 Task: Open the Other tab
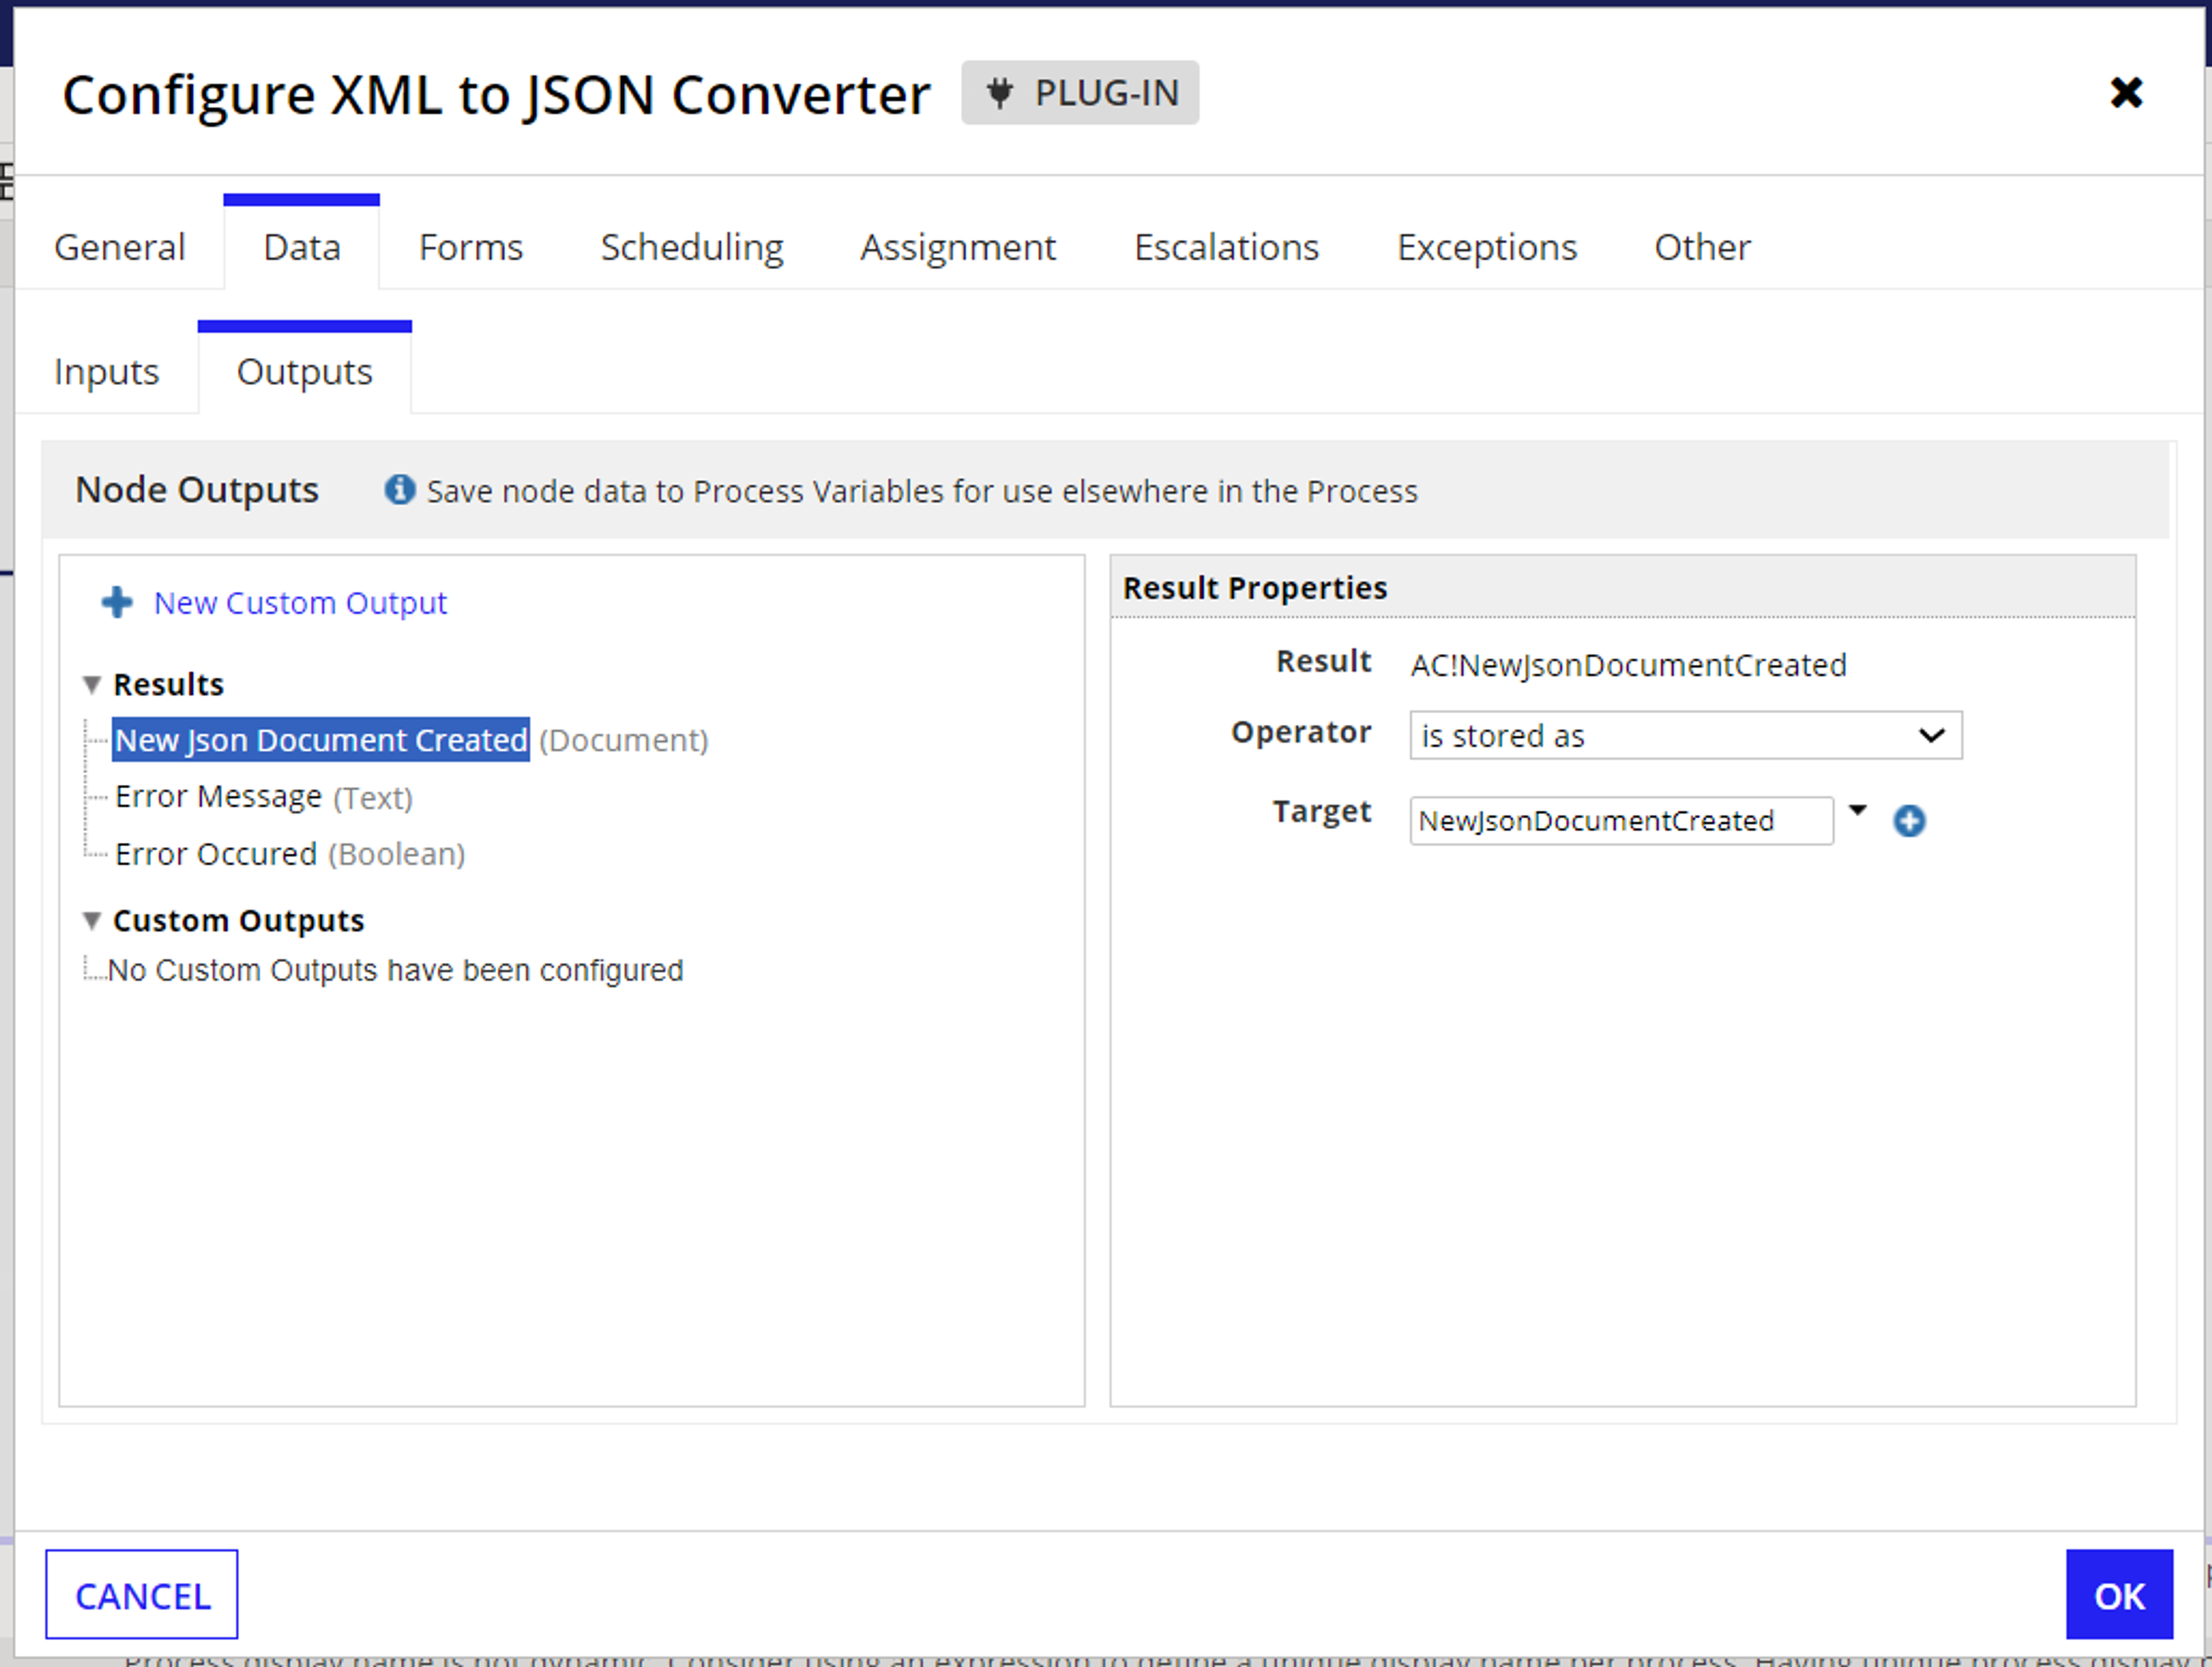(1702, 247)
